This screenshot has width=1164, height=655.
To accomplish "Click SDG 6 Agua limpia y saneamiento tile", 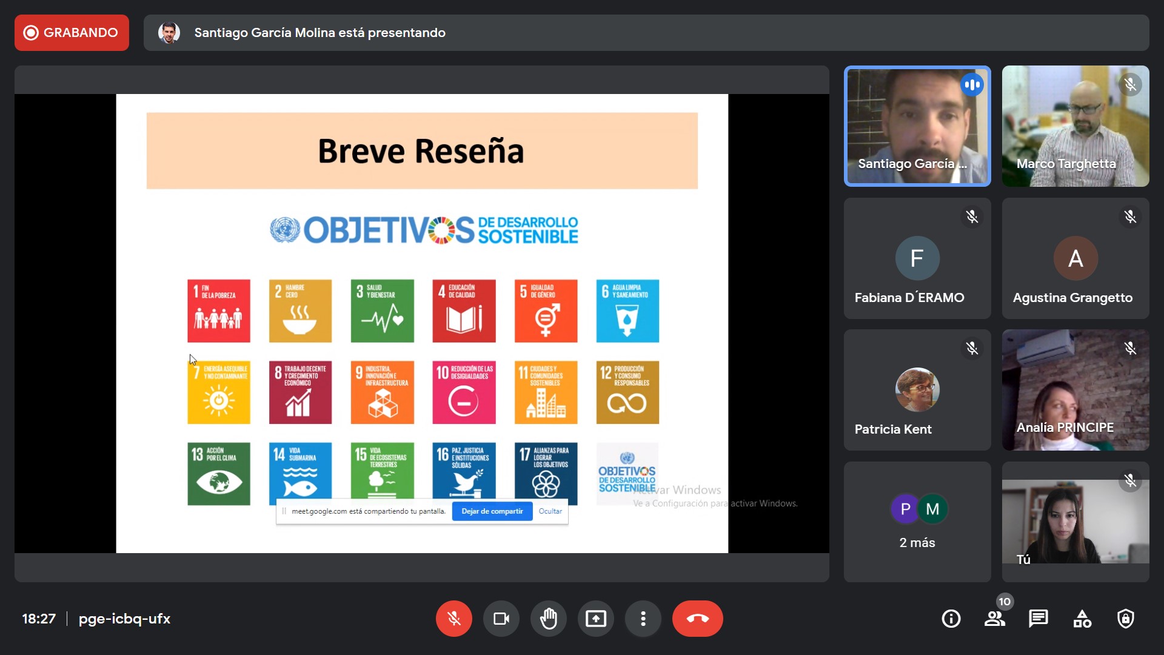I will 628,311.
